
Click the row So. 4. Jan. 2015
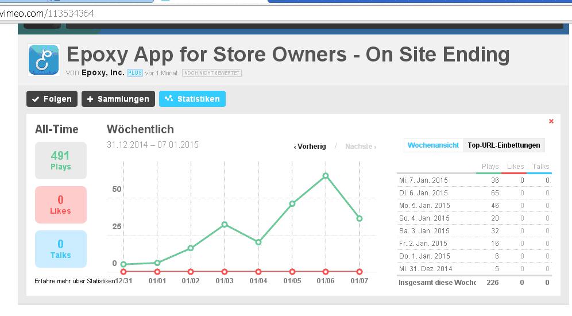(474, 218)
